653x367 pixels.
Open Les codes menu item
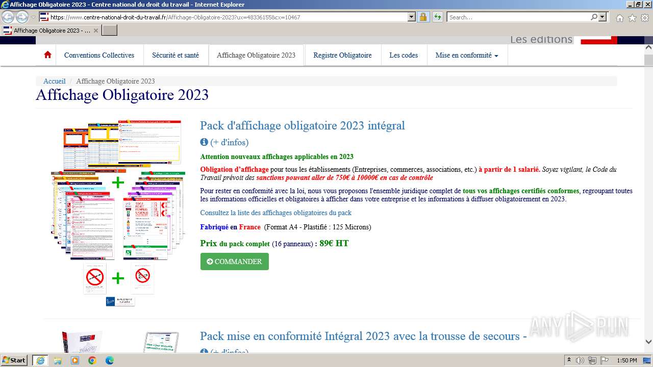(404, 55)
